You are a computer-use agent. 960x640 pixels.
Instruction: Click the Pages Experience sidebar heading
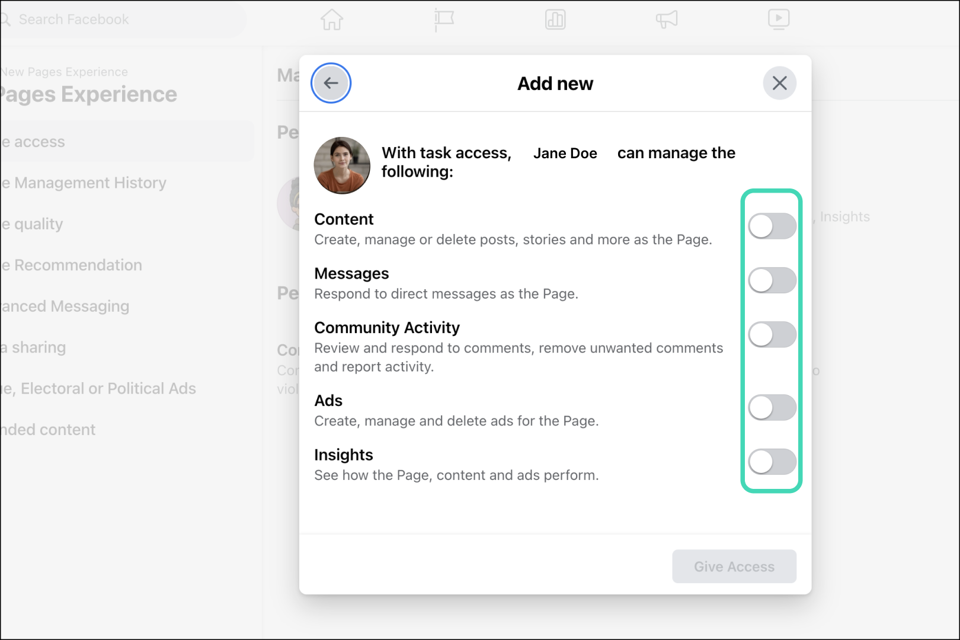pyautogui.click(x=89, y=95)
